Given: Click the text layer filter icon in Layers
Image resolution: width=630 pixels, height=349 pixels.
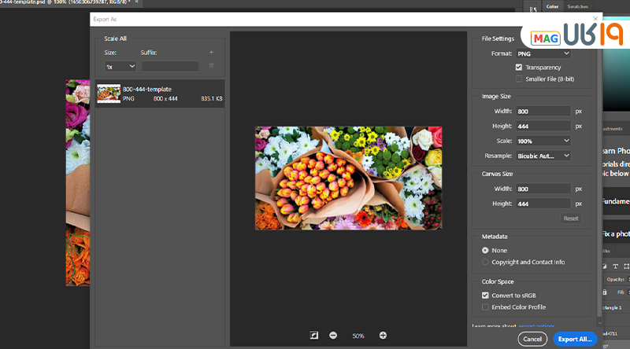Looking at the screenshot, I should (616, 266).
